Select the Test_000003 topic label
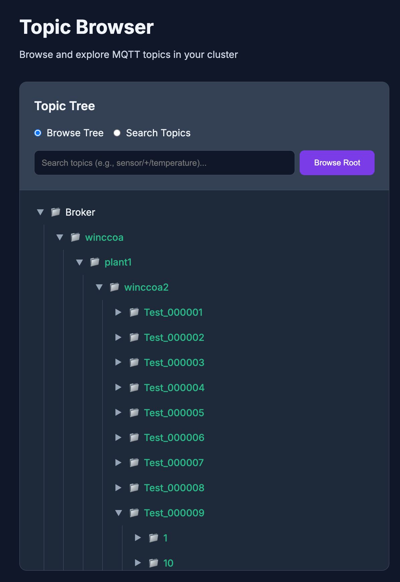 click(x=174, y=362)
